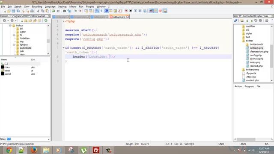The height and width of the screenshot is (154, 274).
Task: Save current recorded macro icon
Action: (x=145, y=11)
